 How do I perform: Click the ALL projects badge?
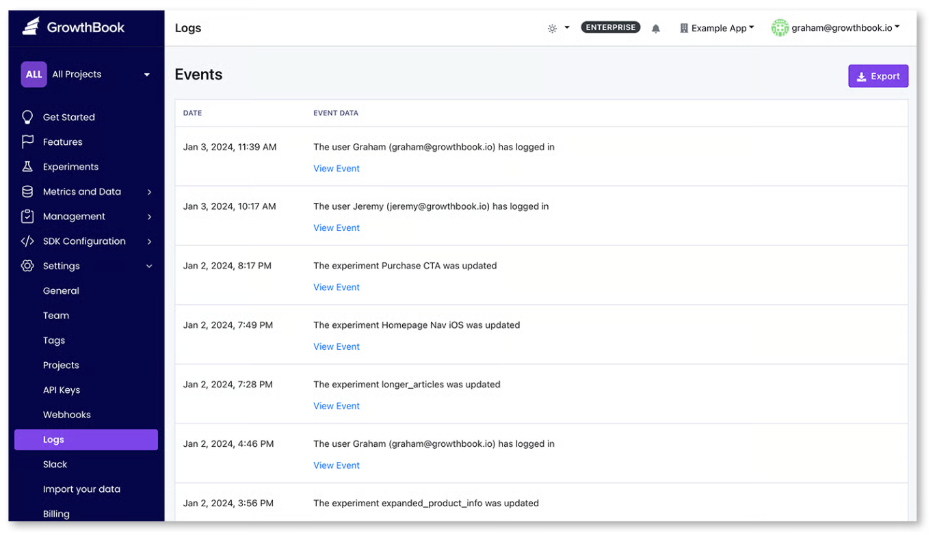coord(34,74)
